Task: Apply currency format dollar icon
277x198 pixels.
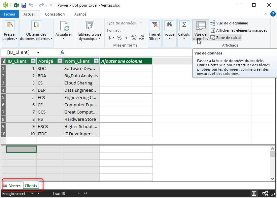Action: pos(110,38)
